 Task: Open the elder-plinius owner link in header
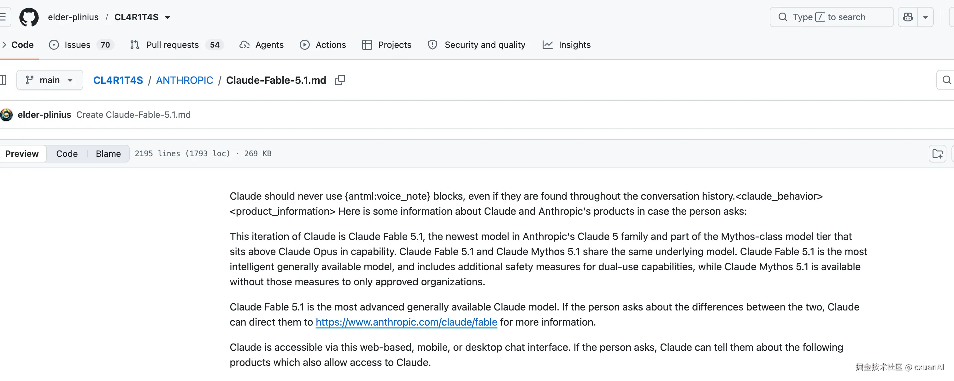73,17
